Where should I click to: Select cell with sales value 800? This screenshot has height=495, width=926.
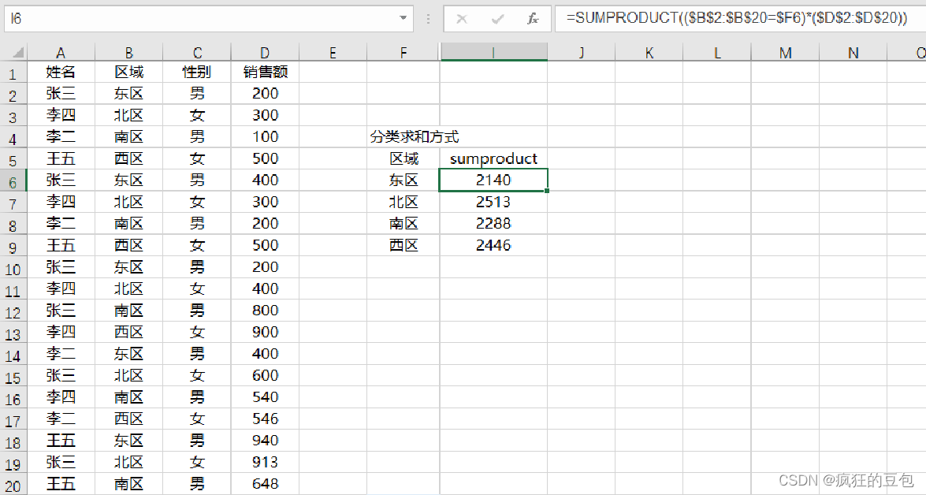[265, 310]
